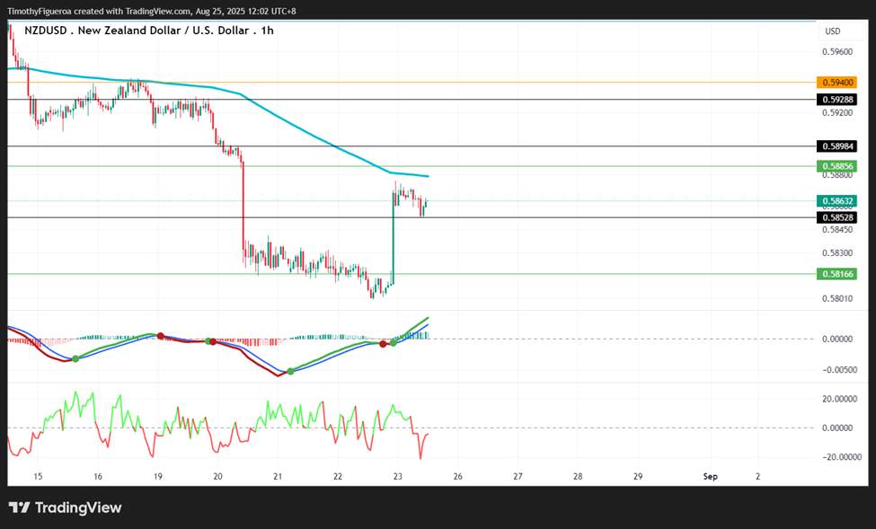Viewport: 876px width, 529px height.
Task: Click the MACD red crossover dot near date 19
Action: click(x=160, y=336)
